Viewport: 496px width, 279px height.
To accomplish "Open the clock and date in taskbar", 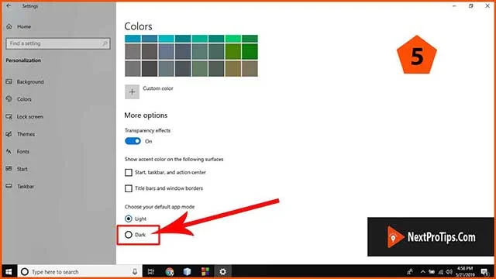I will (x=465, y=272).
